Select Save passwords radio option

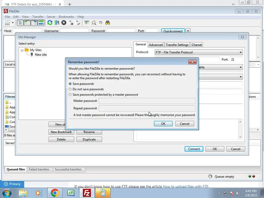coord(70,84)
